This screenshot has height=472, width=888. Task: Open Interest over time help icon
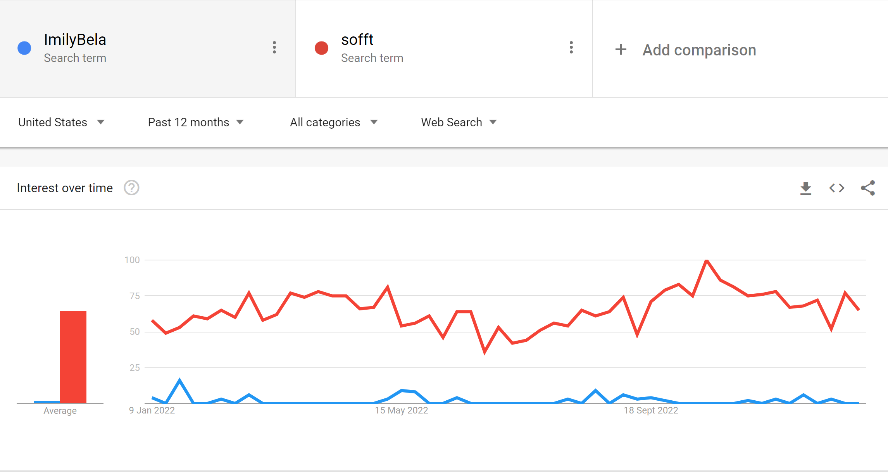pos(131,188)
